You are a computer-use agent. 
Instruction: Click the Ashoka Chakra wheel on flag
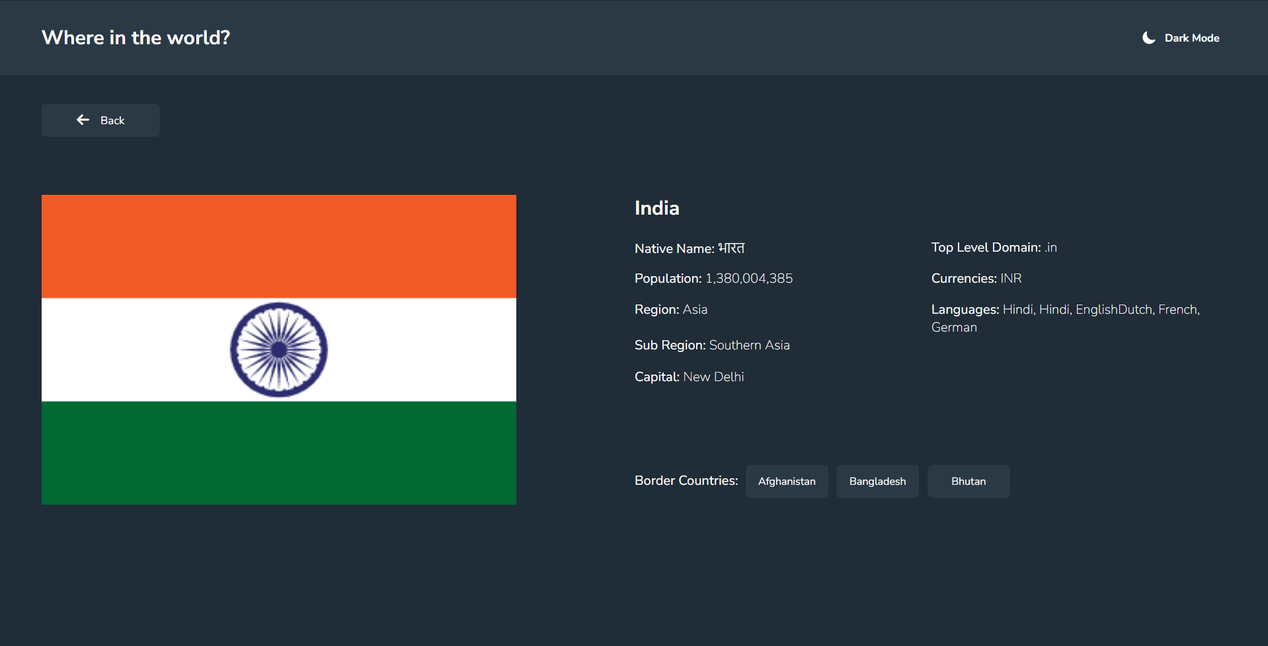pyautogui.click(x=279, y=349)
